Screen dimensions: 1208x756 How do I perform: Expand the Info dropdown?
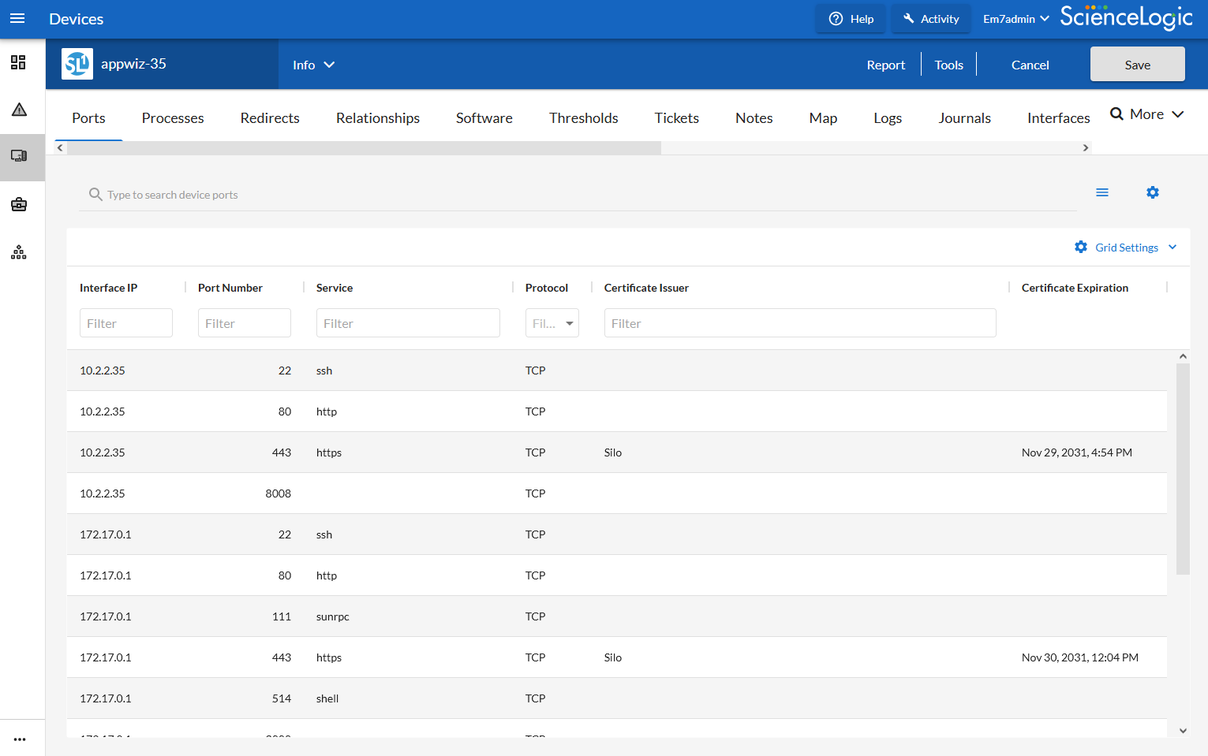tap(313, 65)
